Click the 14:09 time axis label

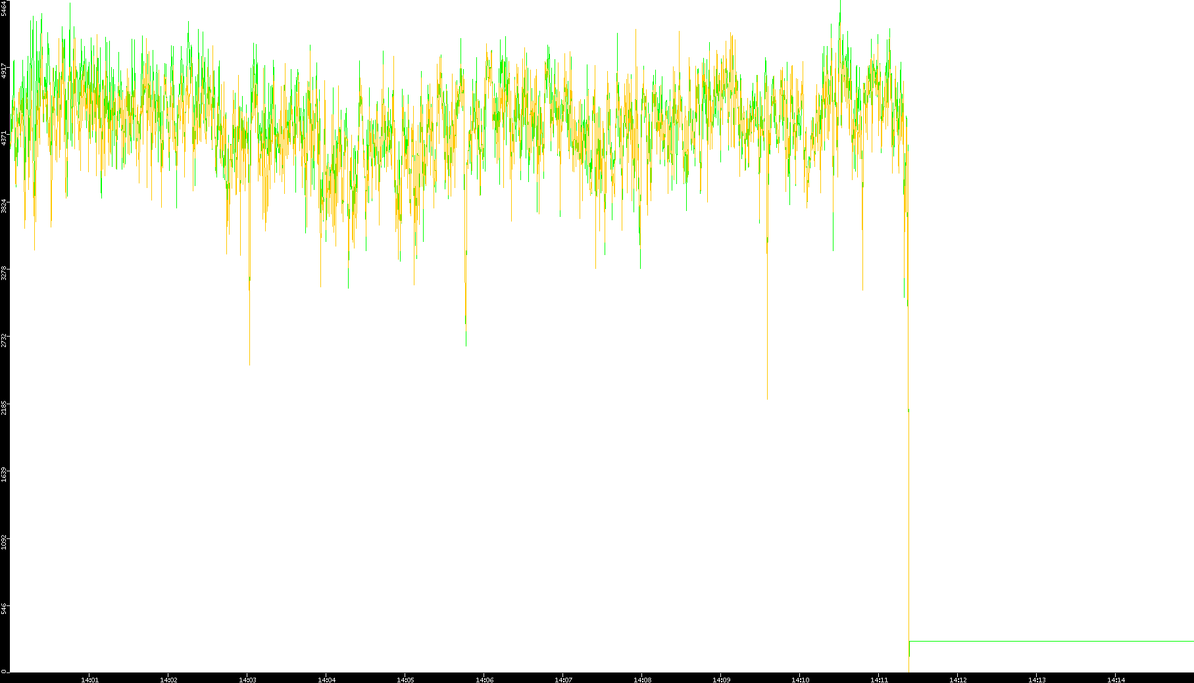pyautogui.click(x=721, y=680)
